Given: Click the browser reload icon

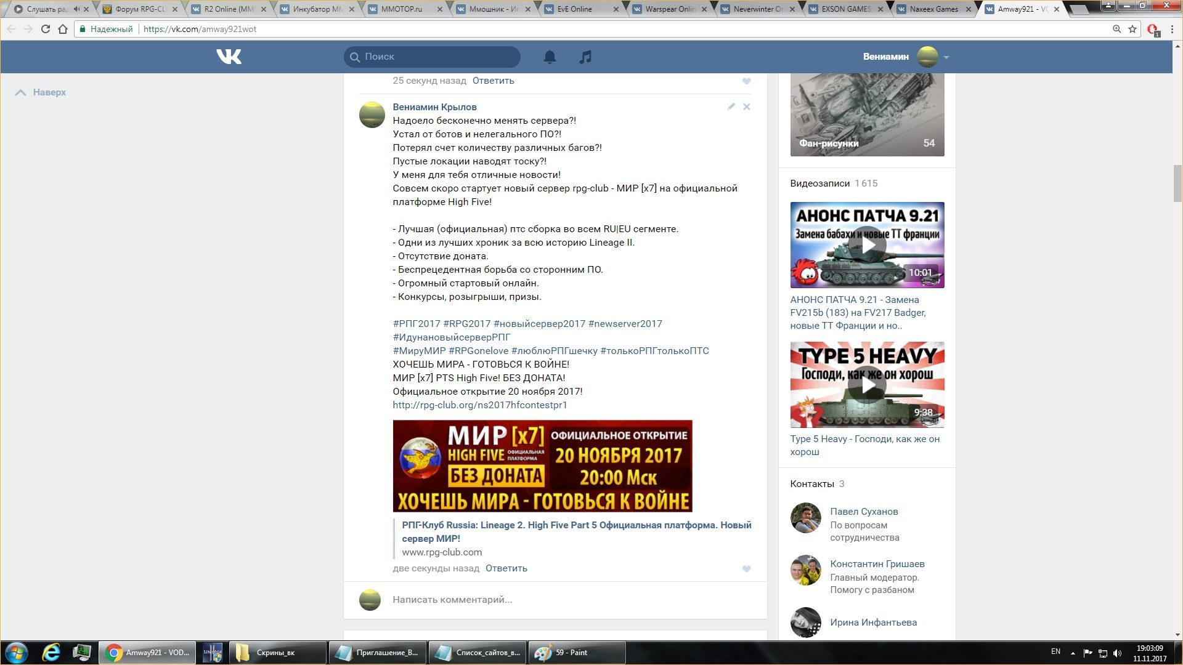Looking at the screenshot, I should pos(45,29).
